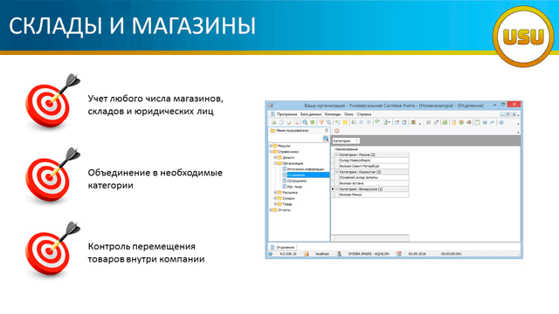Open the Окно menu

(x=349, y=114)
